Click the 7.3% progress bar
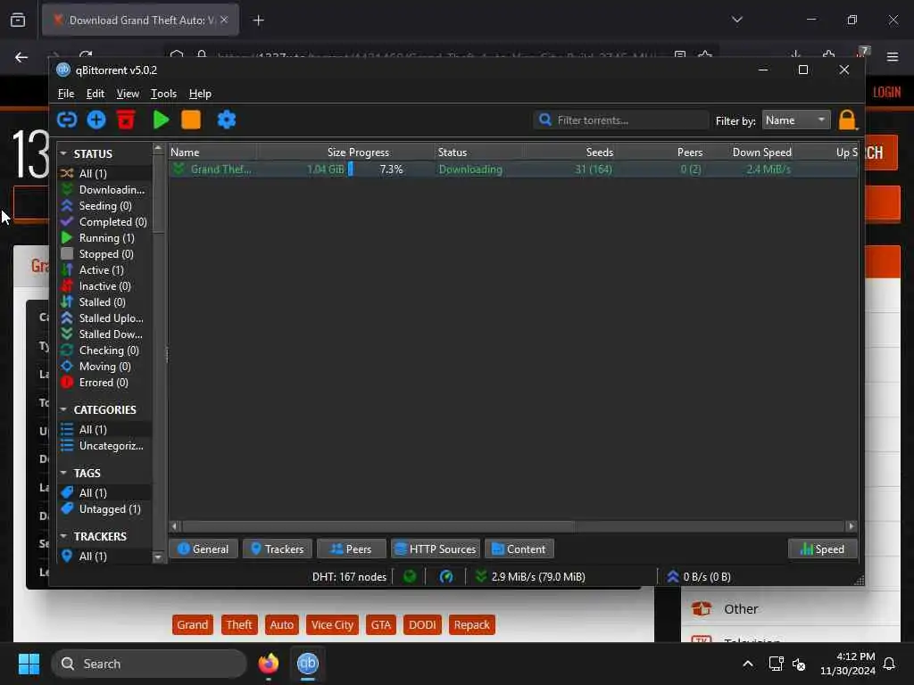The width and height of the screenshot is (914, 685). pyautogui.click(x=391, y=169)
